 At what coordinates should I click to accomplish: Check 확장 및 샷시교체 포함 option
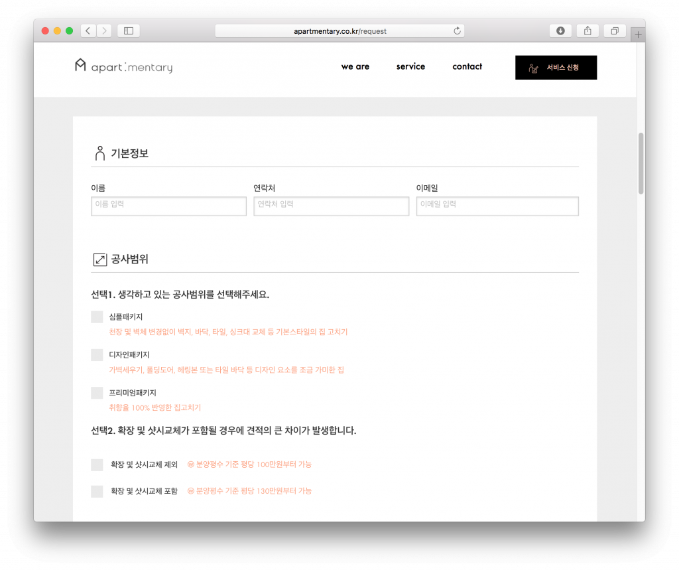[97, 491]
